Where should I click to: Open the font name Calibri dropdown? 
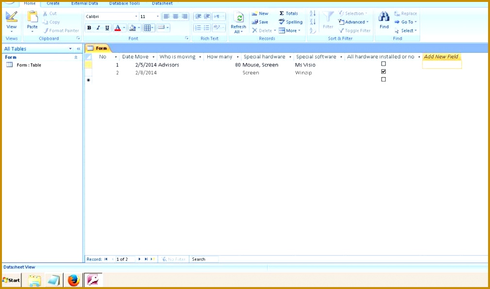tap(136, 16)
